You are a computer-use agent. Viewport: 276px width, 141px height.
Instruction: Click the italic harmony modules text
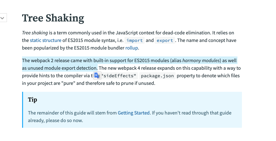[201, 61]
